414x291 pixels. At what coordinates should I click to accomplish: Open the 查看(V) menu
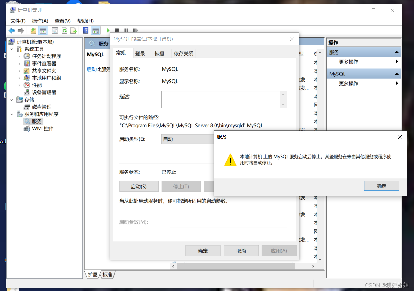coord(62,21)
